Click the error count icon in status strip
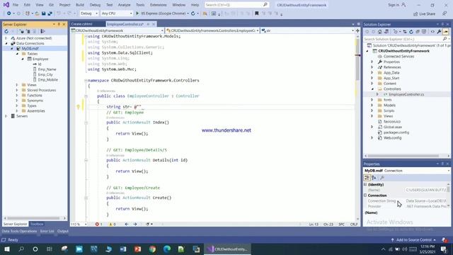 click(98, 224)
